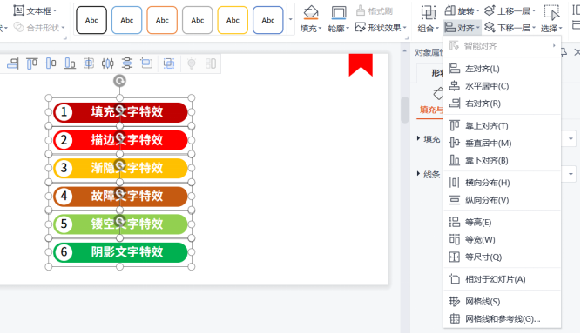
Task: Click the equal-size icon in the floating toolbar
Action: click(146, 63)
